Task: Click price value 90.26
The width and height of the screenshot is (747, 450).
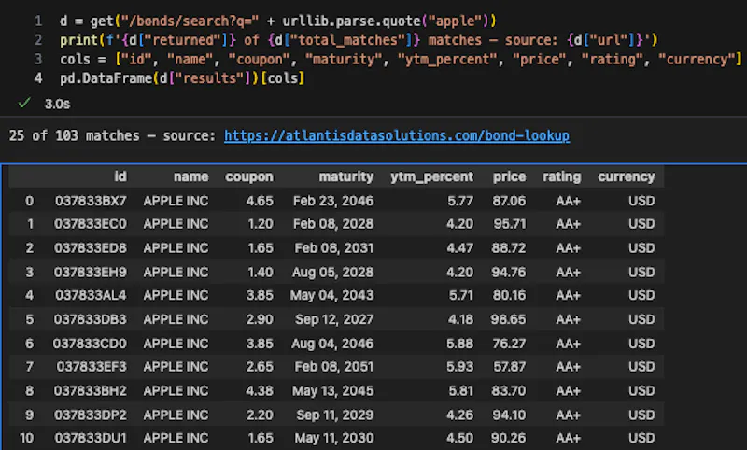Action: click(x=509, y=438)
